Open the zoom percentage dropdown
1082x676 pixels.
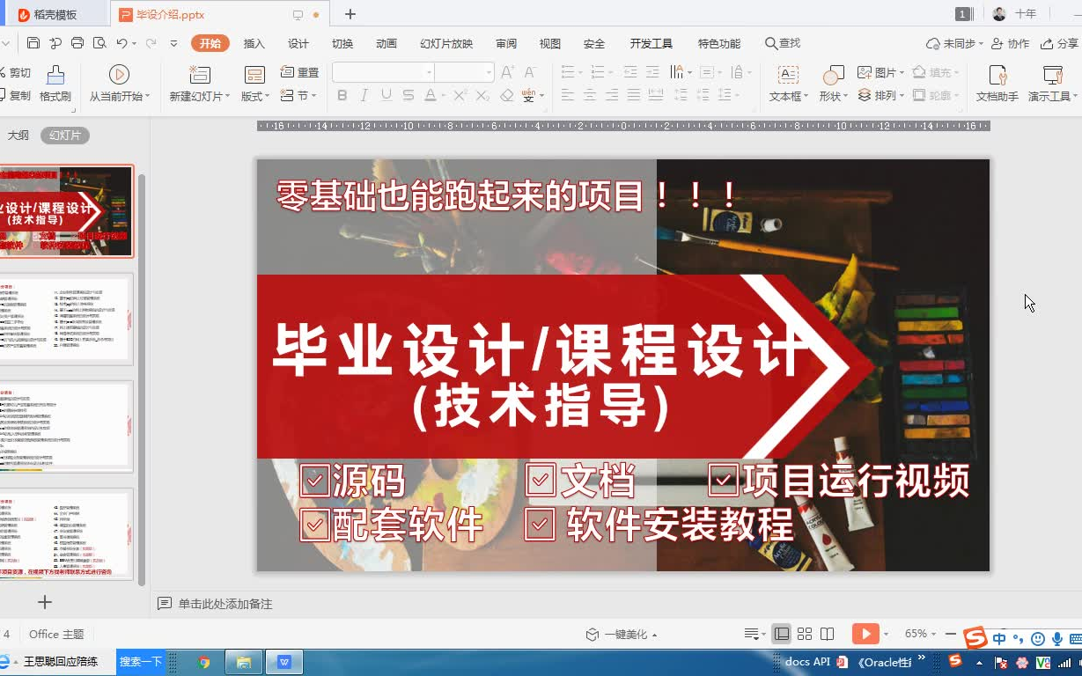[x=923, y=633]
